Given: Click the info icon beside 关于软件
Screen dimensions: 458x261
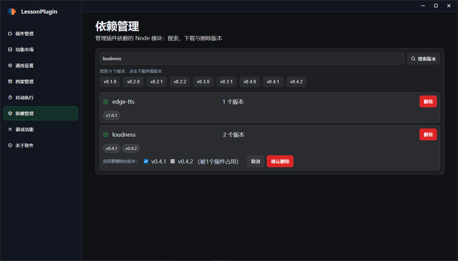Looking at the screenshot, I should [10, 145].
